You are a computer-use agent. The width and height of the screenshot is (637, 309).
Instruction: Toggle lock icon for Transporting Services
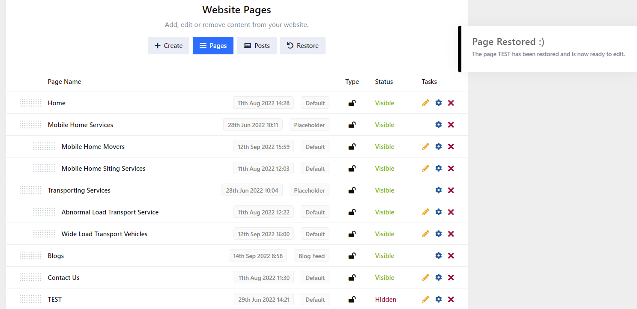352,190
